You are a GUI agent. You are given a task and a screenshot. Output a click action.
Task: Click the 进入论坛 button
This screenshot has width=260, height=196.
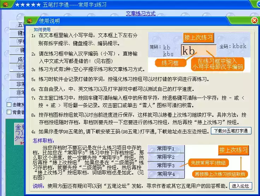click(241, 186)
